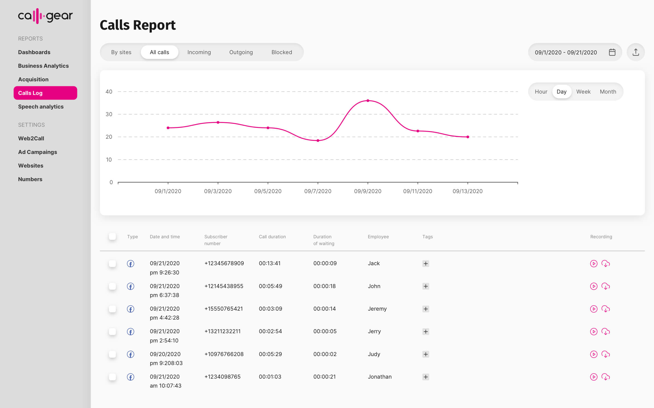Go to Business Analytics report

43,66
